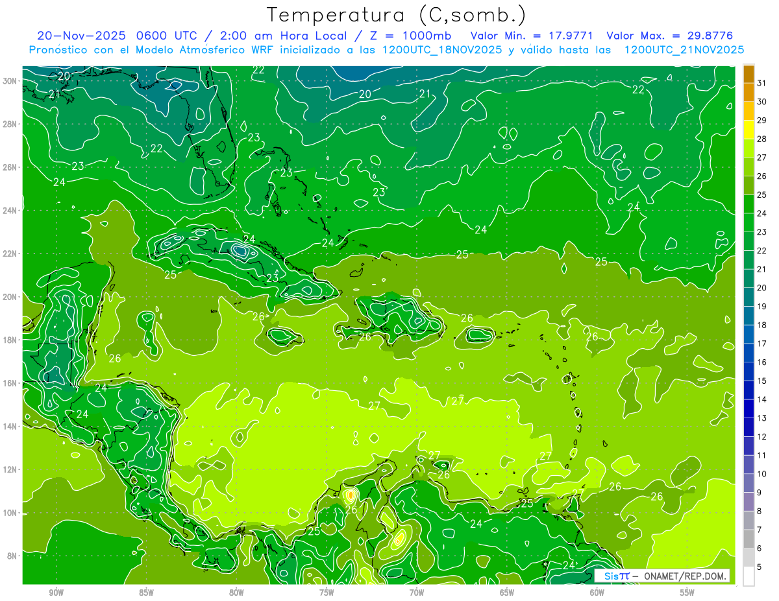Click the lime swatch between 27 and 28
The image size is (779, 601).
click(748, 148)
